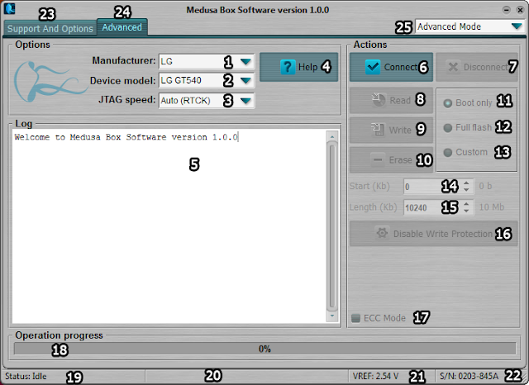This screenshot has width=529, height=385.
Task: Click the question mark Help icon
Action: pyautogui.click(x=288, y=67)
